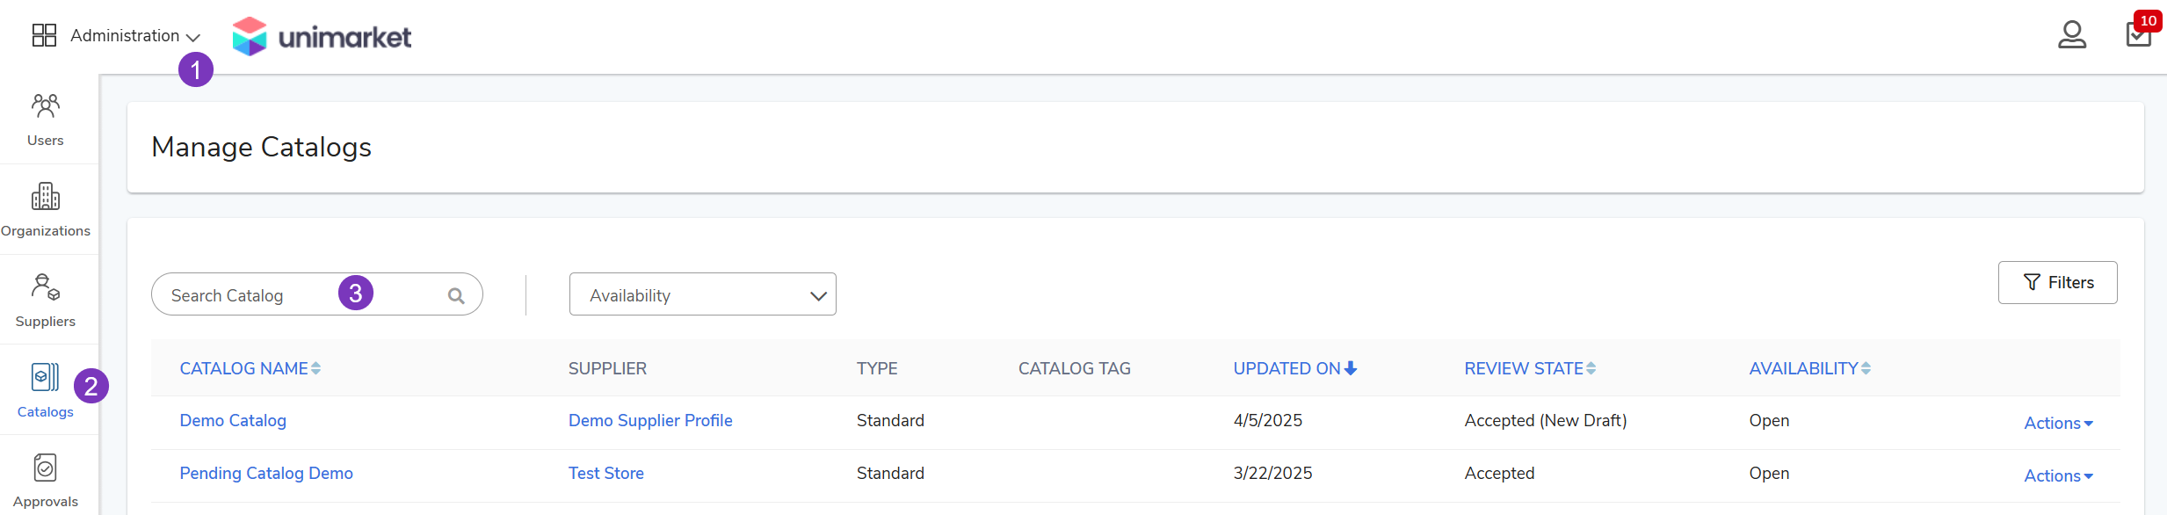Select the Catalogs sidebar icon
This screenshot has width=2167, height=515.
[x=45, y=377]
